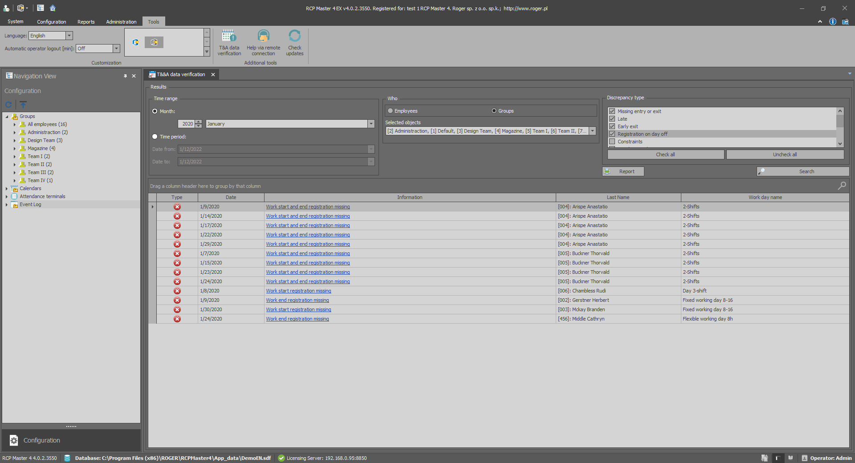Screen dimensions: 855x463
Task: Switch to the Reports ribbon tab
Action: (x=86, y=22)
